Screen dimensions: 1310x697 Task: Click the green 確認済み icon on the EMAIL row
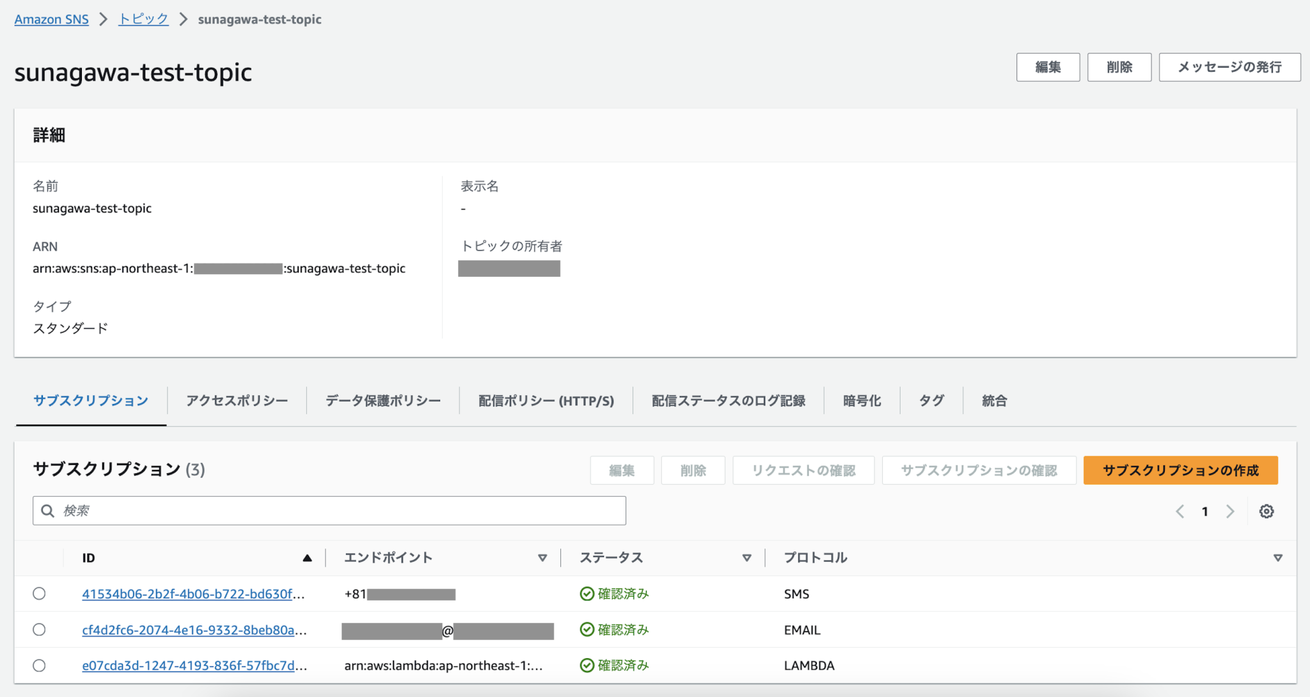click(587, 629)
